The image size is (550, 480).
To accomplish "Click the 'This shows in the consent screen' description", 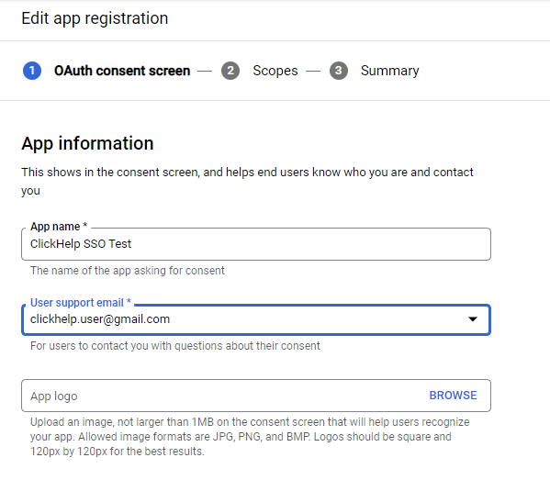I will [247, 182].
